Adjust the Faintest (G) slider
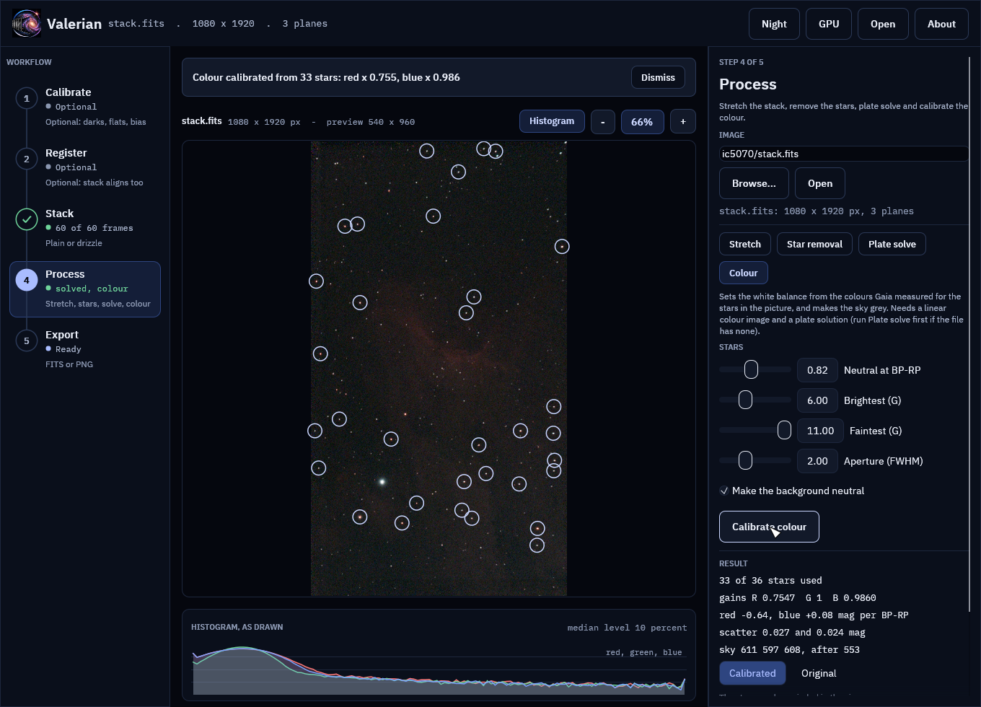 click(755, 430)
